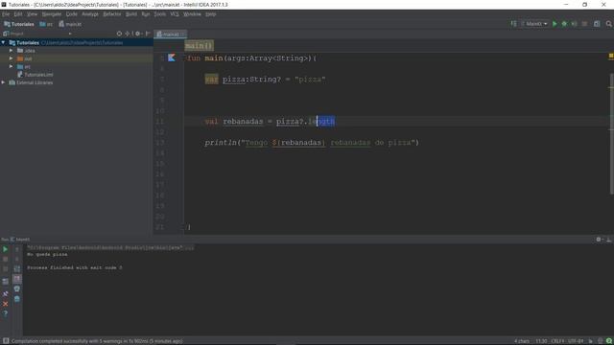Open the Analyze menu

tap(90, 14)
